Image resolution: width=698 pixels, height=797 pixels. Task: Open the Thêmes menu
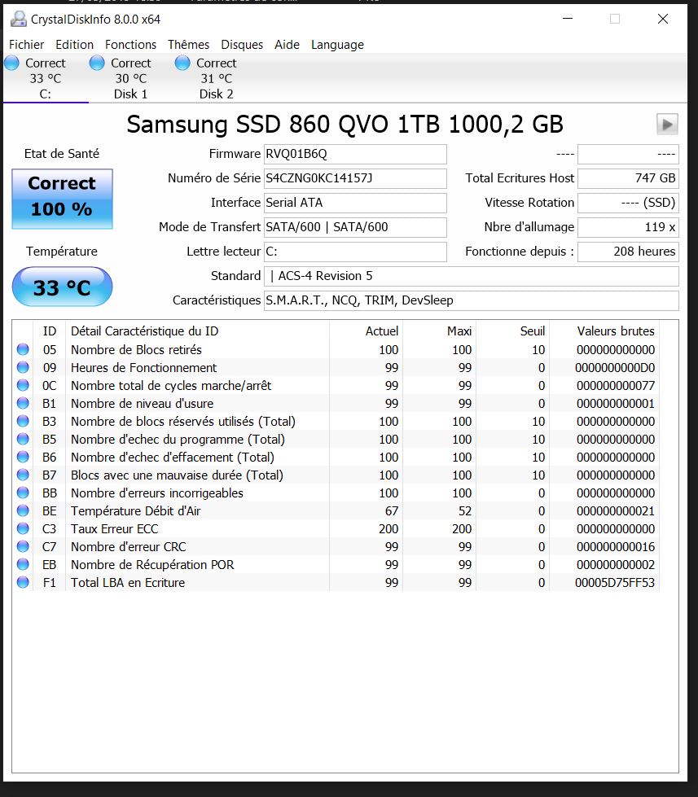[189, 45]
